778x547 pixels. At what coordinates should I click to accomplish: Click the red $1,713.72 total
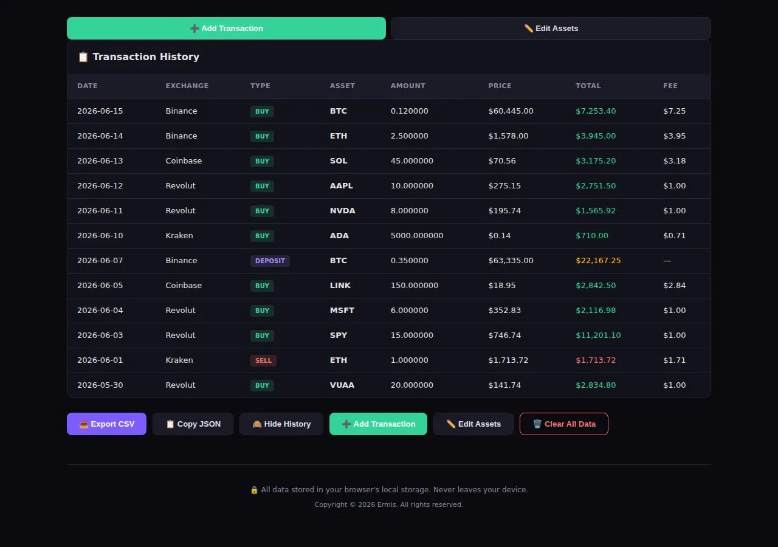pyautogui.click(x=596, y=360)
